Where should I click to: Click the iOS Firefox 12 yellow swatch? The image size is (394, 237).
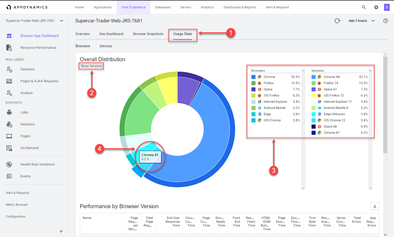point(313,95)
